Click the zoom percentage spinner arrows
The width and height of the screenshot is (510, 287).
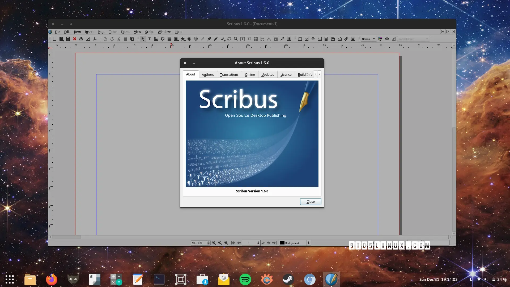point(208,243)
